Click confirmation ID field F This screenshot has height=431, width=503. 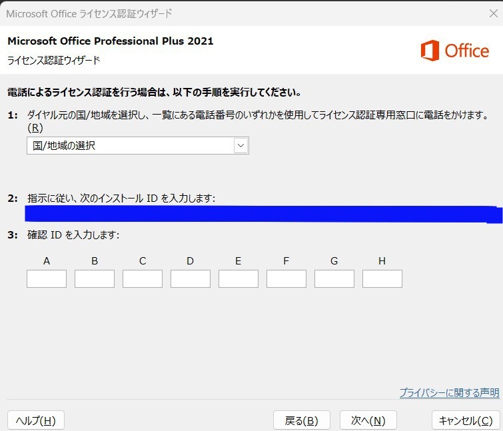tap(286, 278)
